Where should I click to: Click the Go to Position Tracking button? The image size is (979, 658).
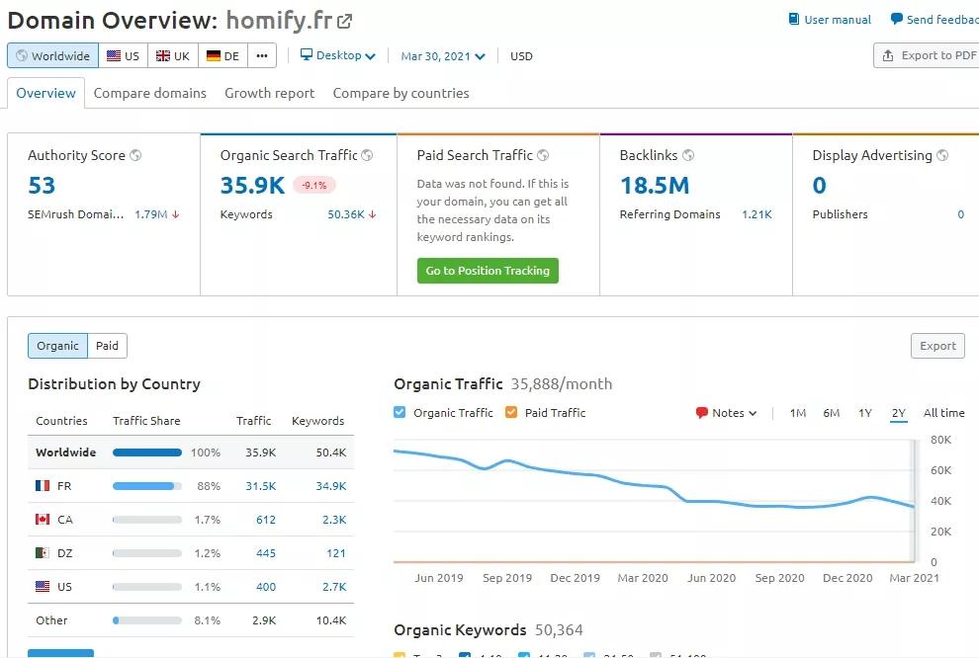coord(488,270)
